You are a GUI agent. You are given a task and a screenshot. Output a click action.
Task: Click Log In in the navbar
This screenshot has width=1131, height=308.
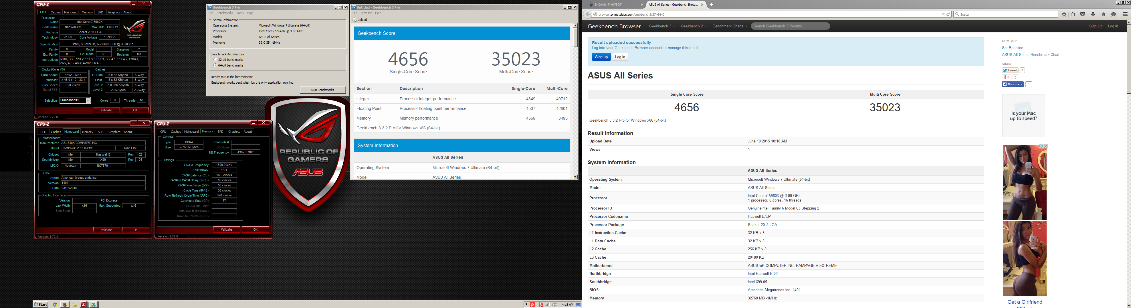[1113, 26]
